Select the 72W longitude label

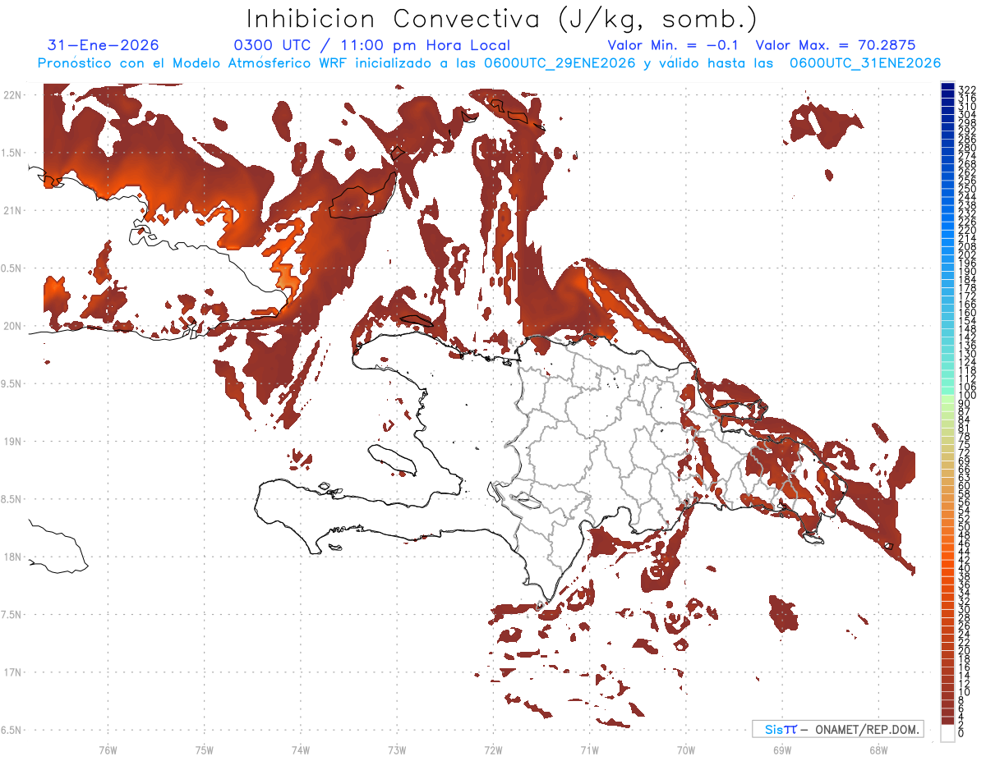(x=493, y=750)
